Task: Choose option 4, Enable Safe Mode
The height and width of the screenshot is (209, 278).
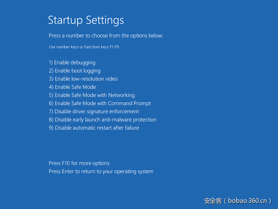Action: pyautogui.click(x=73, y=87)
